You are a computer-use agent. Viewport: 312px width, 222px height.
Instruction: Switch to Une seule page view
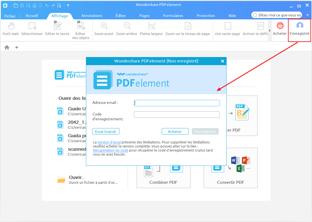click(x=227, y=29)
